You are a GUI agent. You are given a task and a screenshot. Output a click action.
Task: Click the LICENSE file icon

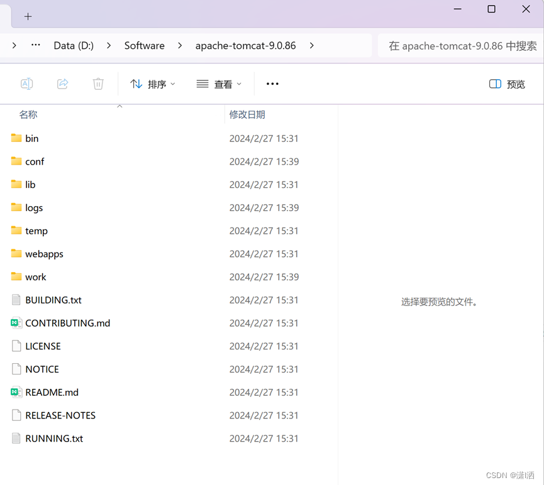pyautogui.click(x=16, y=346)
